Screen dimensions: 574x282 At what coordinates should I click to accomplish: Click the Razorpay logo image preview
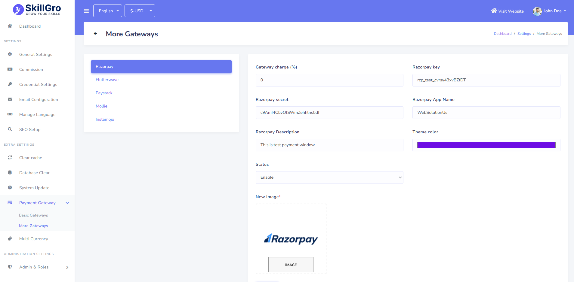pos(291,239)
